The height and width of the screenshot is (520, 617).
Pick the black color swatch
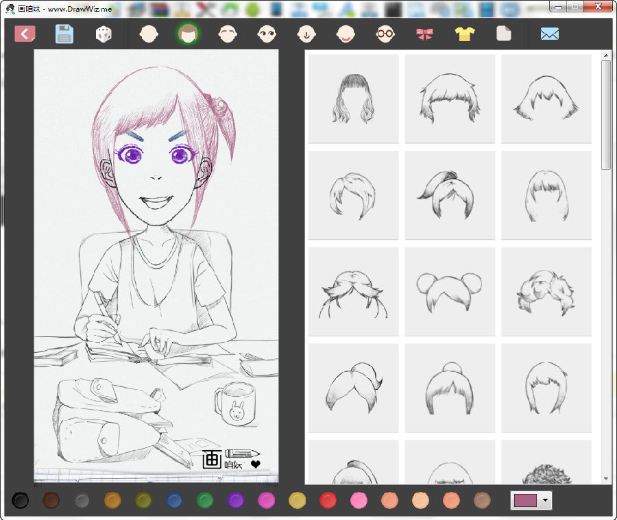pyautogui.click(x=20, y=500)
